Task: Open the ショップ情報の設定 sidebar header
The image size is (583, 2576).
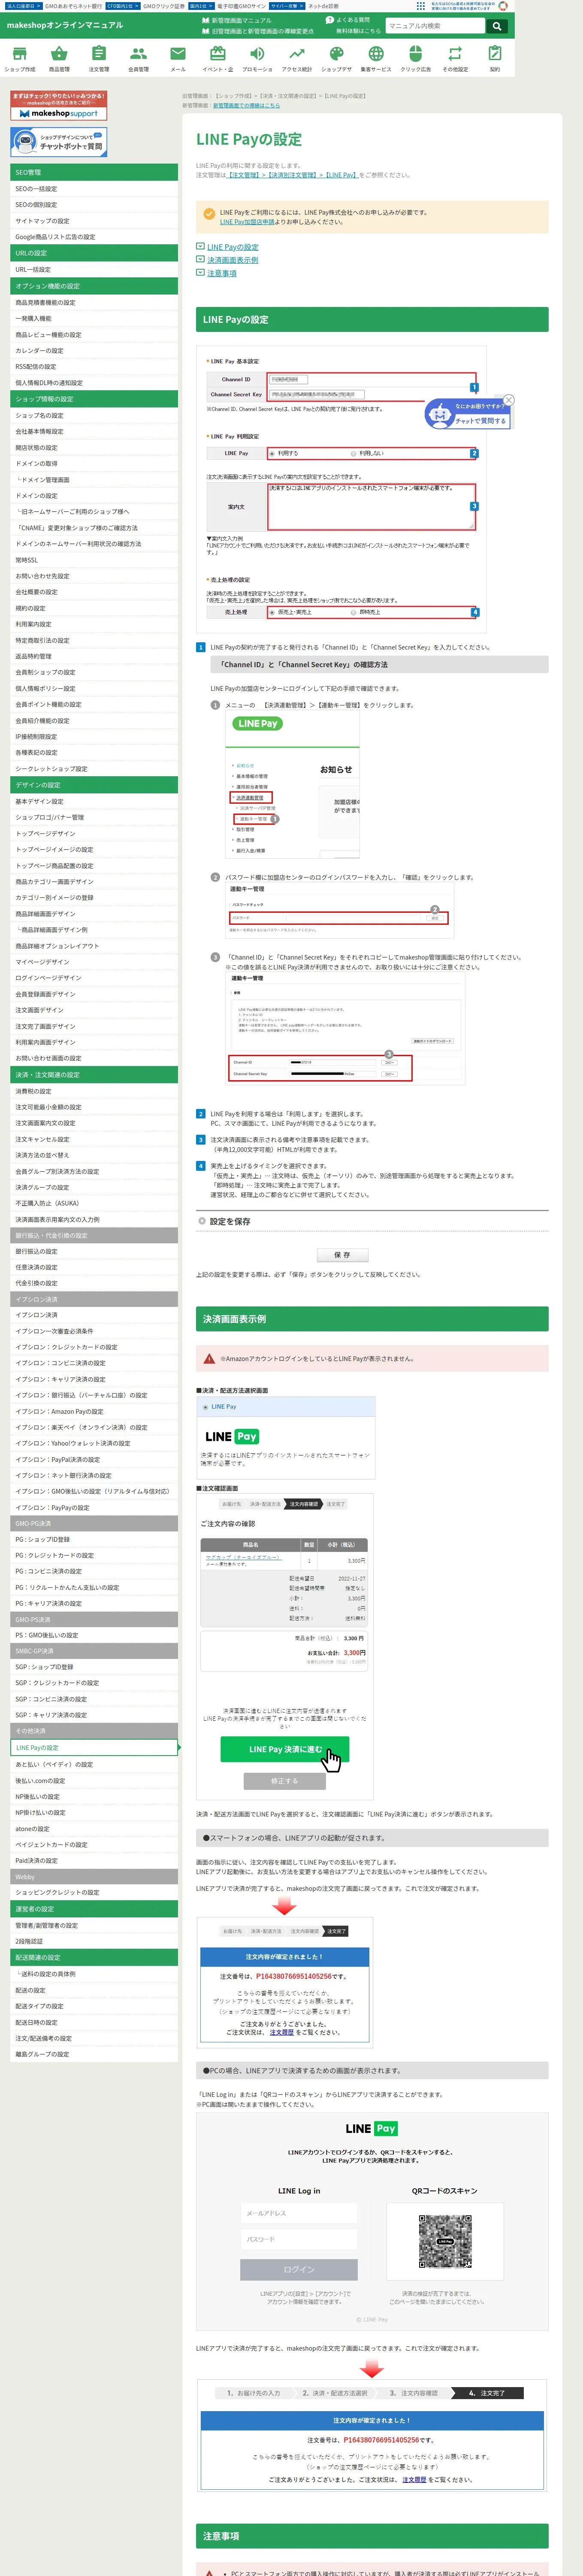Action: pos(94,399)
